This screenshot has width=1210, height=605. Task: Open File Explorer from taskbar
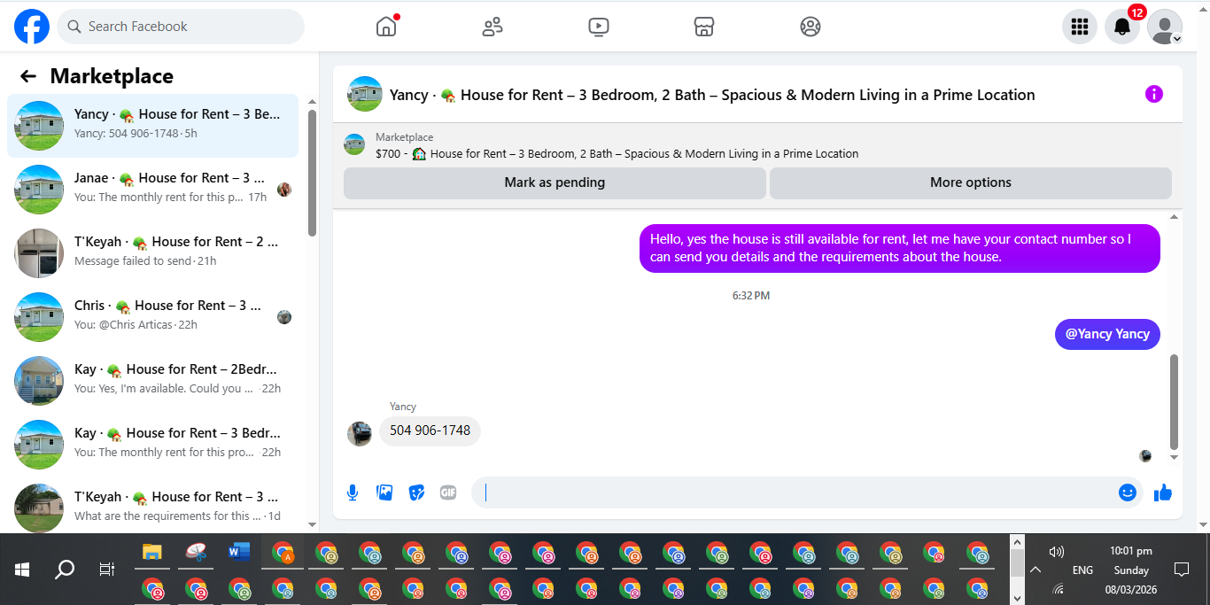(152, 553)
